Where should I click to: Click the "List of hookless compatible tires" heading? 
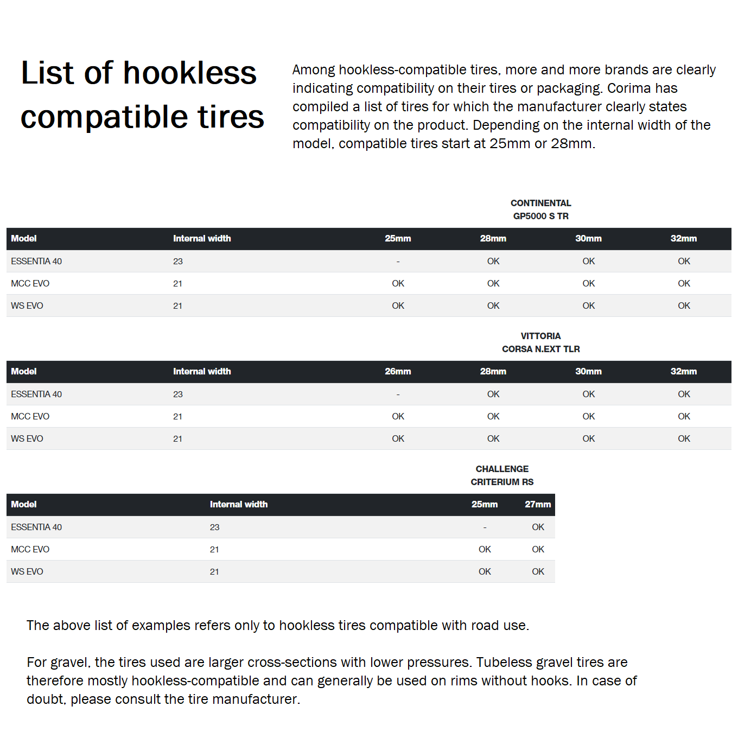tap(142, 95)
